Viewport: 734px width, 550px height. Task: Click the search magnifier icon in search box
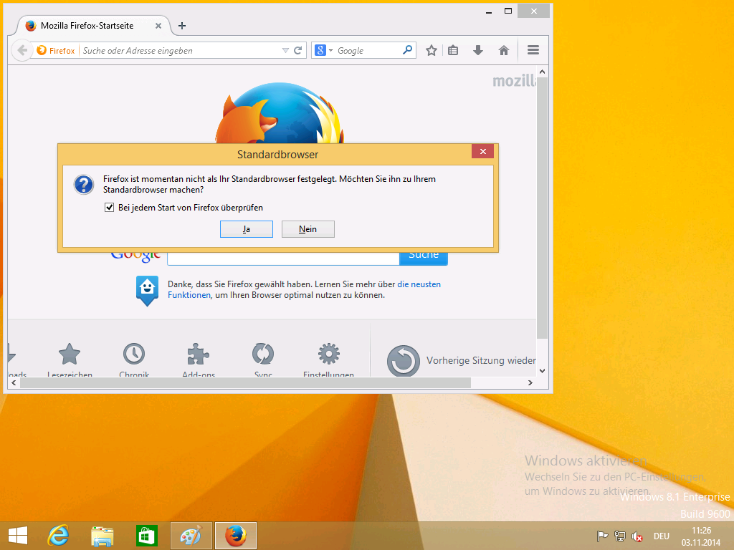(408, 49)
